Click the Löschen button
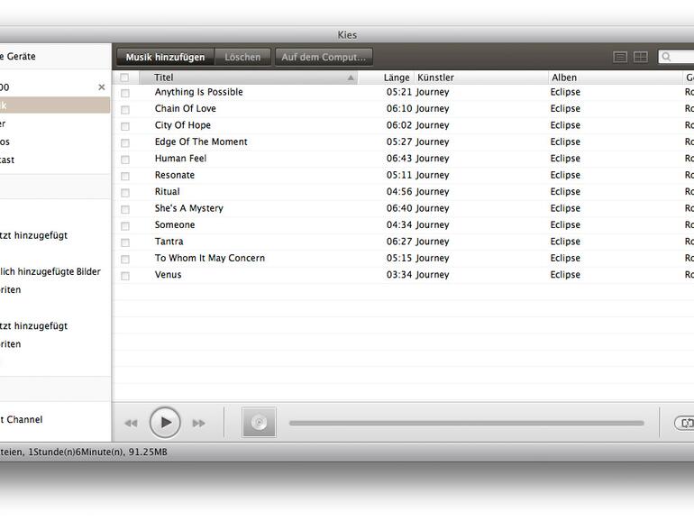This screenshot has width=694, height=521. click(242, 57)
